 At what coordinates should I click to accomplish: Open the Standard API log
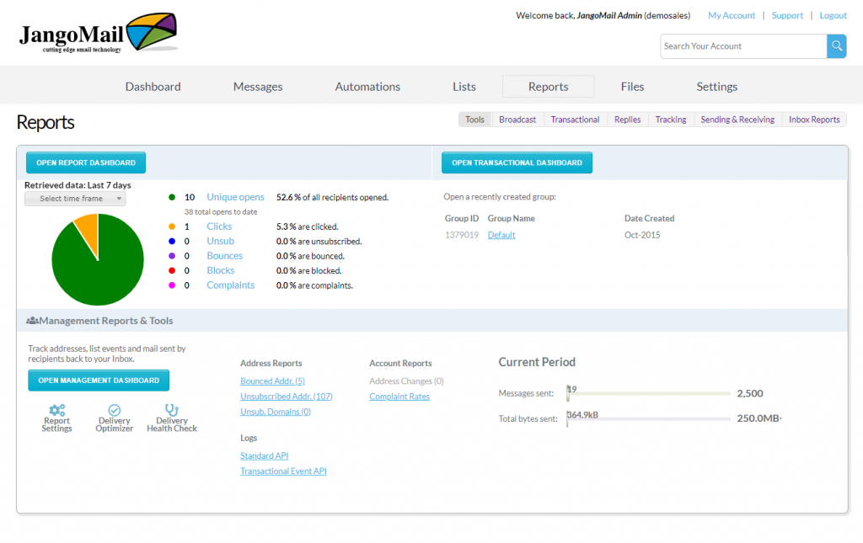point(264,456)
